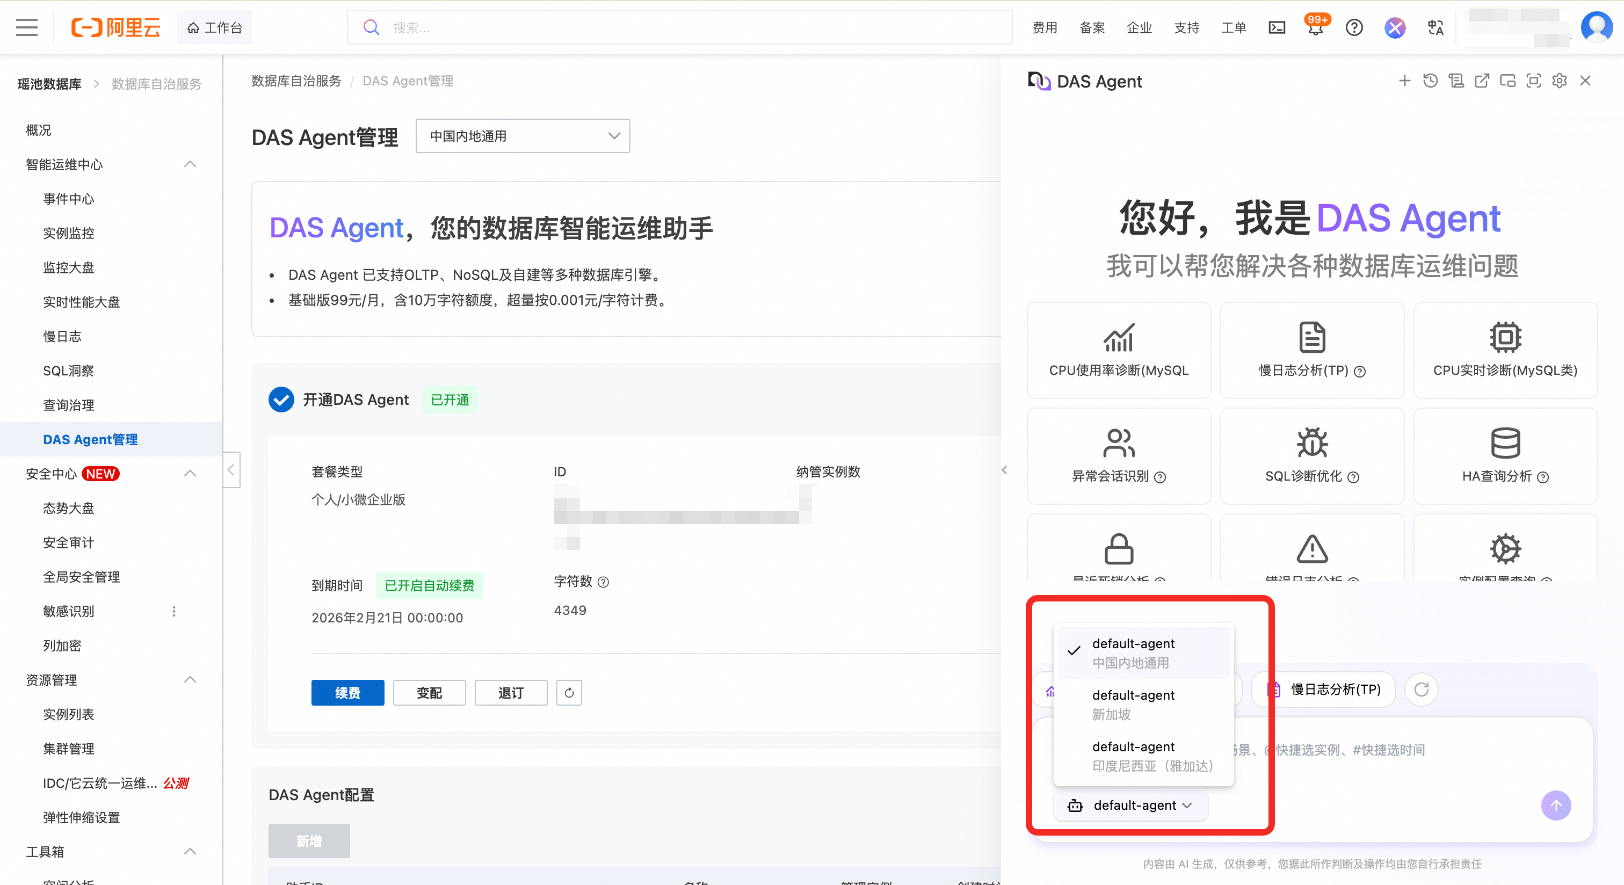Click the 退订 button
This screenshot has width=1624, height=885.
[x=510, y=693]
